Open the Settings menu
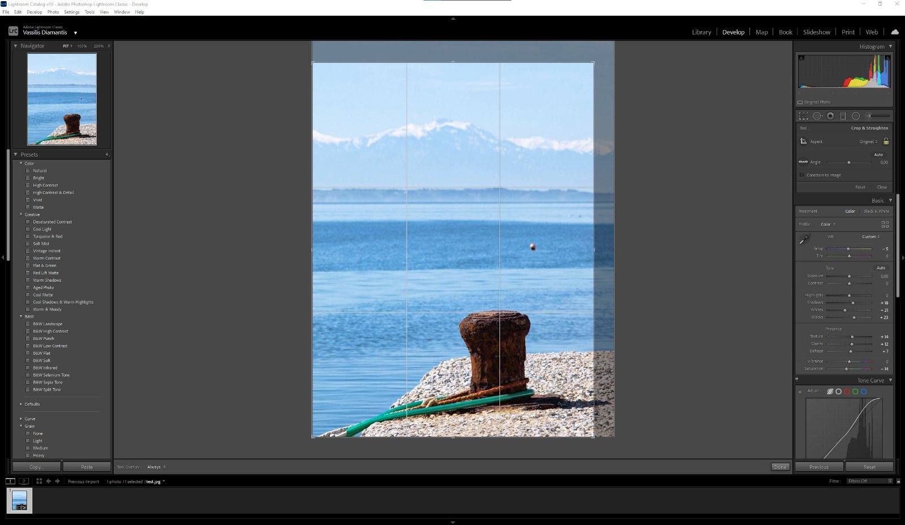The image size is (905, 525). pyautogui.click(x=72, y=12)
